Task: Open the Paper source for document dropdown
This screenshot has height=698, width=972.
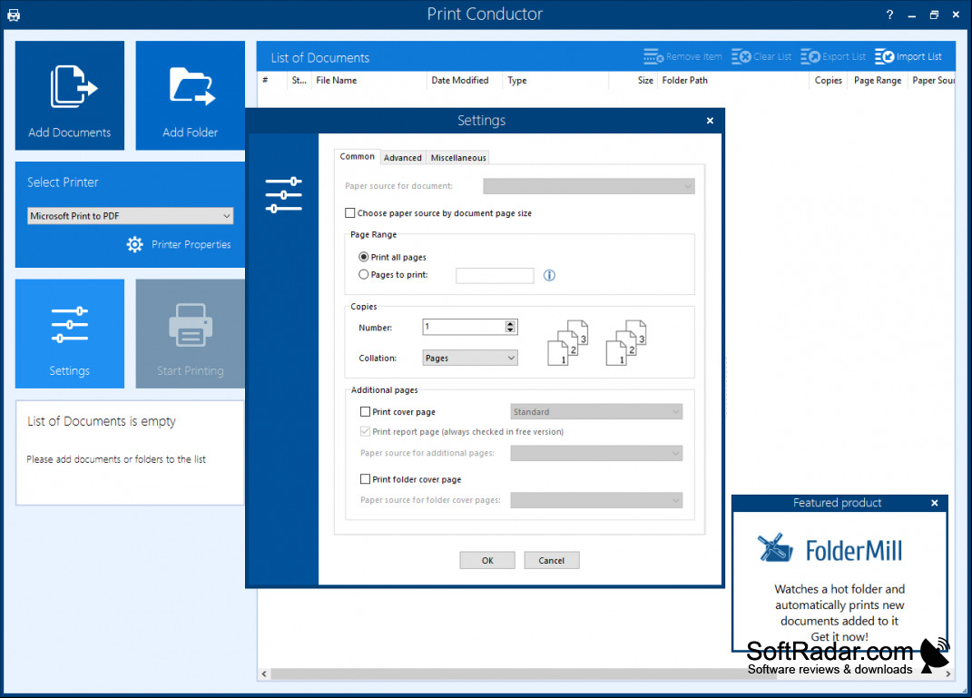Action: pyautogui.click(x=589, y=186)
